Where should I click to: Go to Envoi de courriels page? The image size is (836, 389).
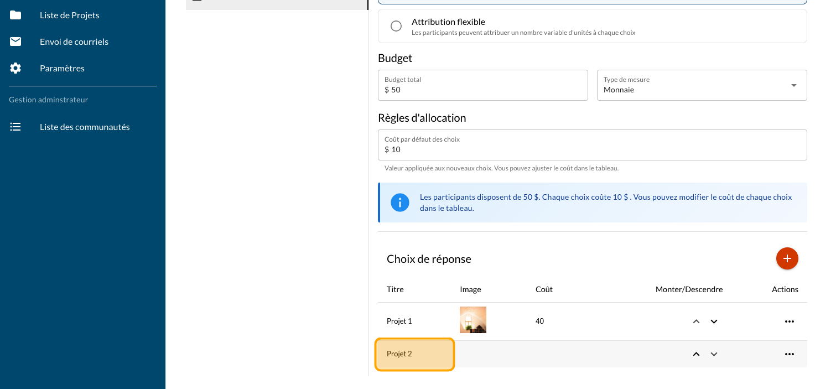click(x=74, y=42)
